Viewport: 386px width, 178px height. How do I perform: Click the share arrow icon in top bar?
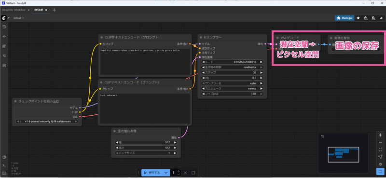[x=381, y=18]
